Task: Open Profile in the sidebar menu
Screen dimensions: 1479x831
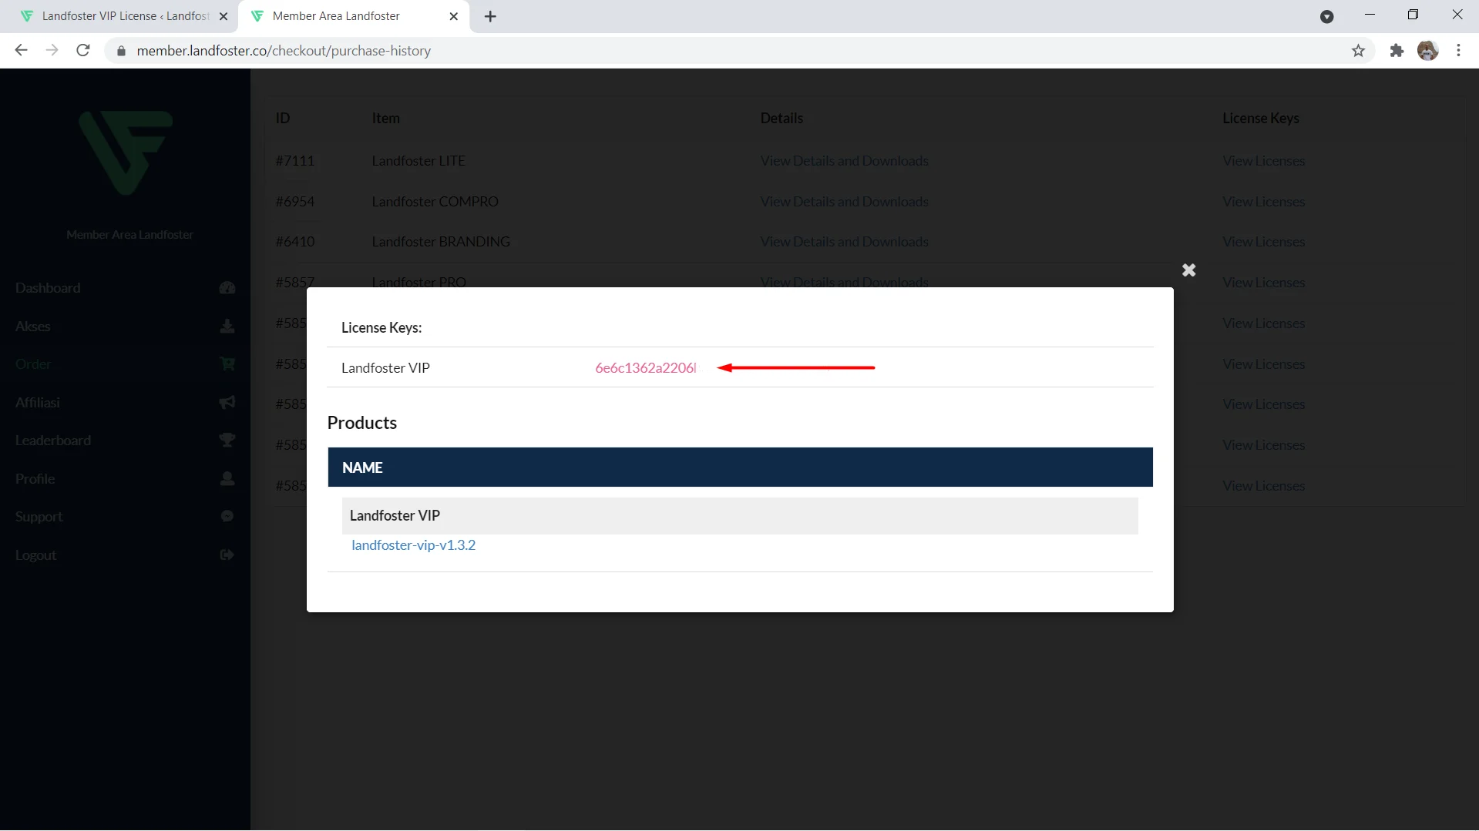Action: (x=35, y=478)
